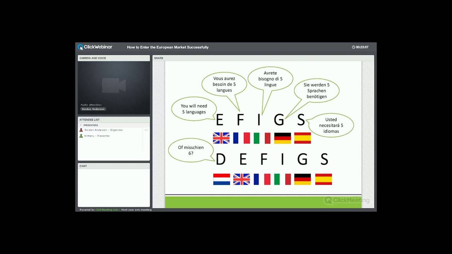452x254 pixels.
Task: Click the German flag under EFIGS
Action: coord(282,138)
